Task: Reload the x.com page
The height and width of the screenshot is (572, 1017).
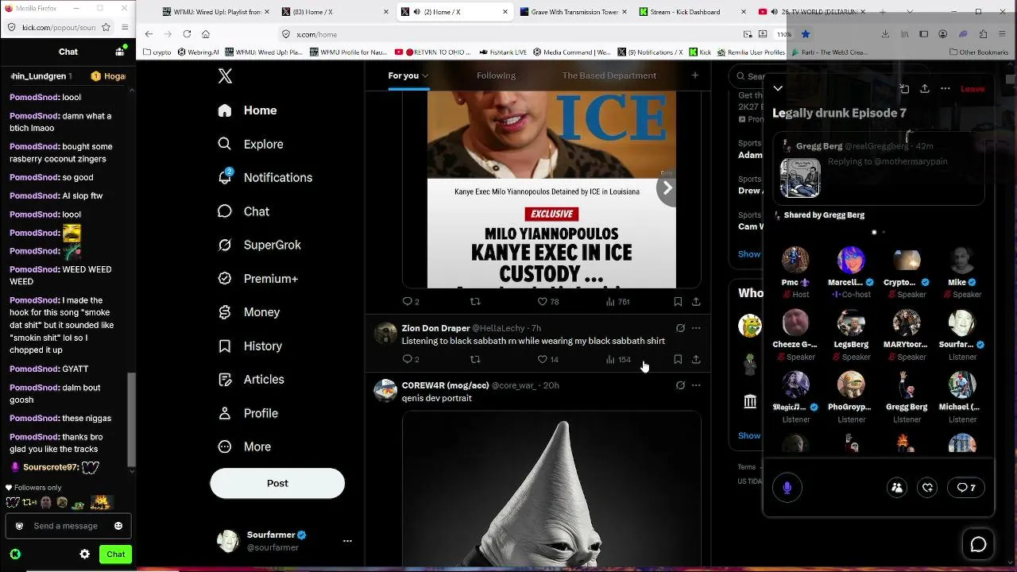Action: [x=187, y=34]
